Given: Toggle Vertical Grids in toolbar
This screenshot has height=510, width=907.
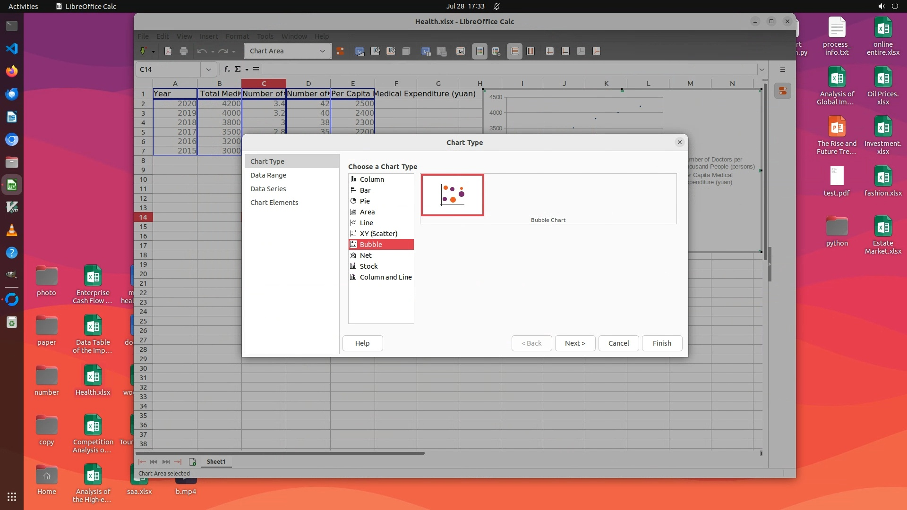Looking at the screenshot, I should click(x=531, y=51).
